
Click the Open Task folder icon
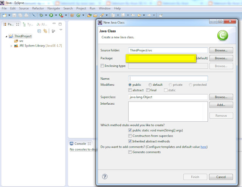(x=95, y=15)
